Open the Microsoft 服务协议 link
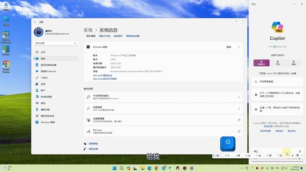306x172 pixels. tap(102, 75)
